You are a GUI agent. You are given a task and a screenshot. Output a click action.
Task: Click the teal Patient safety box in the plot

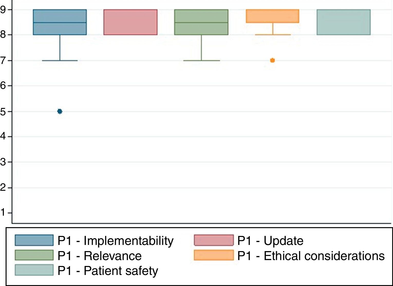(x=343, y=22)
